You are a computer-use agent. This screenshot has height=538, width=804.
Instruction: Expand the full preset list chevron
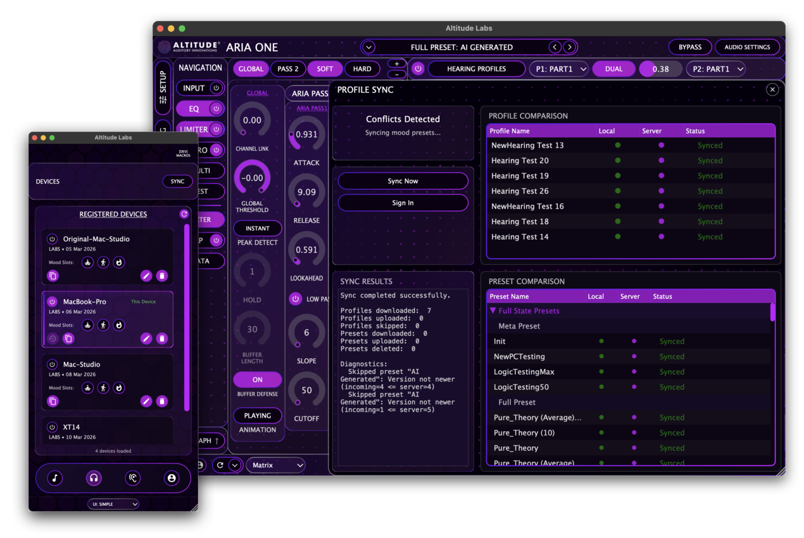click(369, 47)
